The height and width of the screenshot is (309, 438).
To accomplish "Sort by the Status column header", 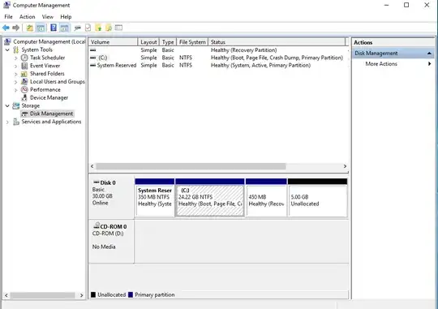I will (277, 42).
